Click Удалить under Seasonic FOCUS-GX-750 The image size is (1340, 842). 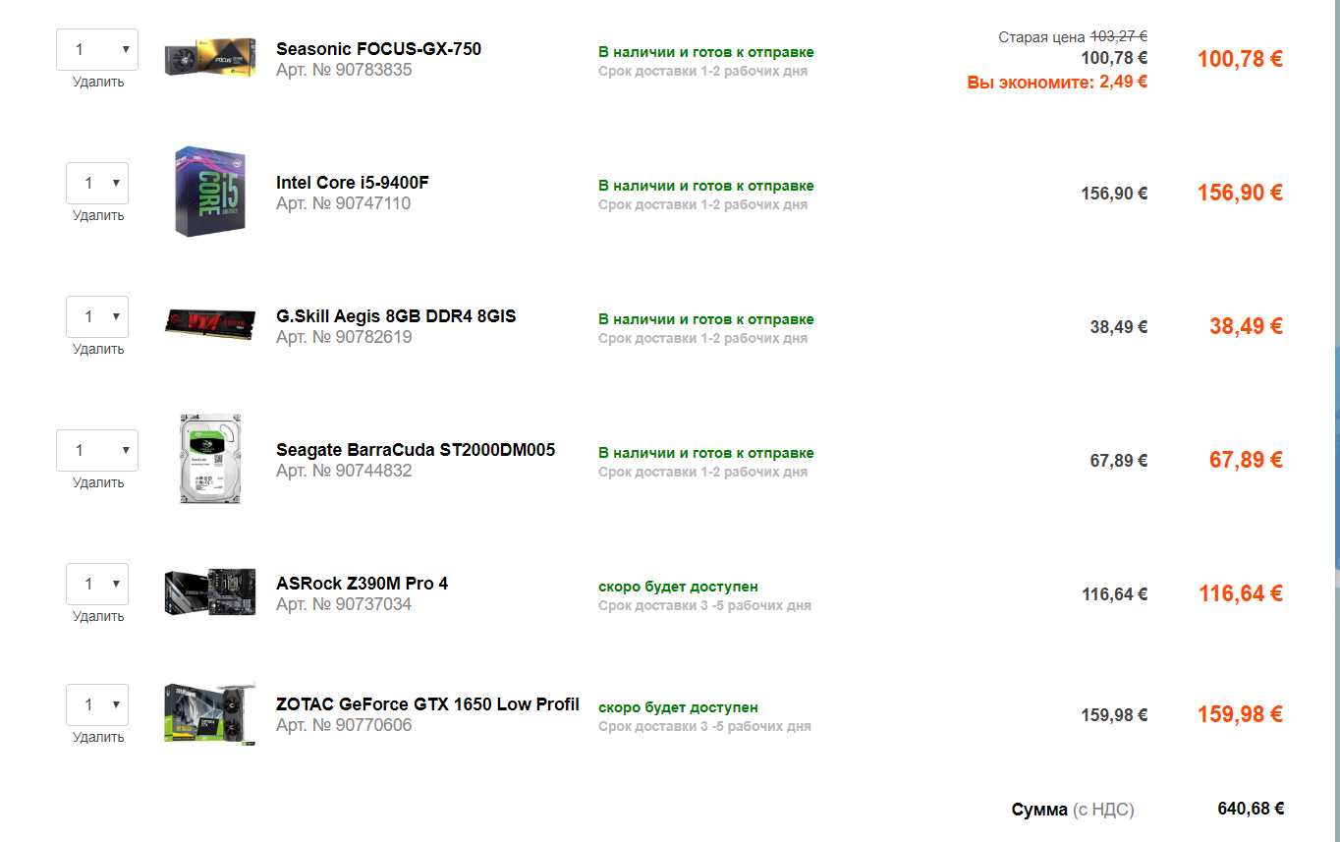click(98, 83)
